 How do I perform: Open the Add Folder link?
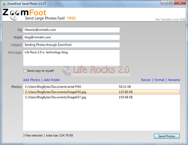tap(52, 80)
